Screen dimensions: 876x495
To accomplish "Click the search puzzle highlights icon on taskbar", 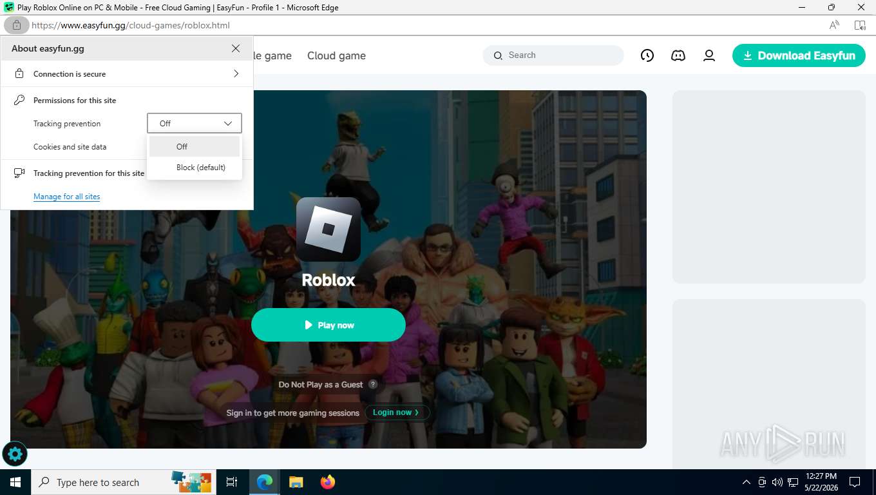I will (x=191, y=481).
